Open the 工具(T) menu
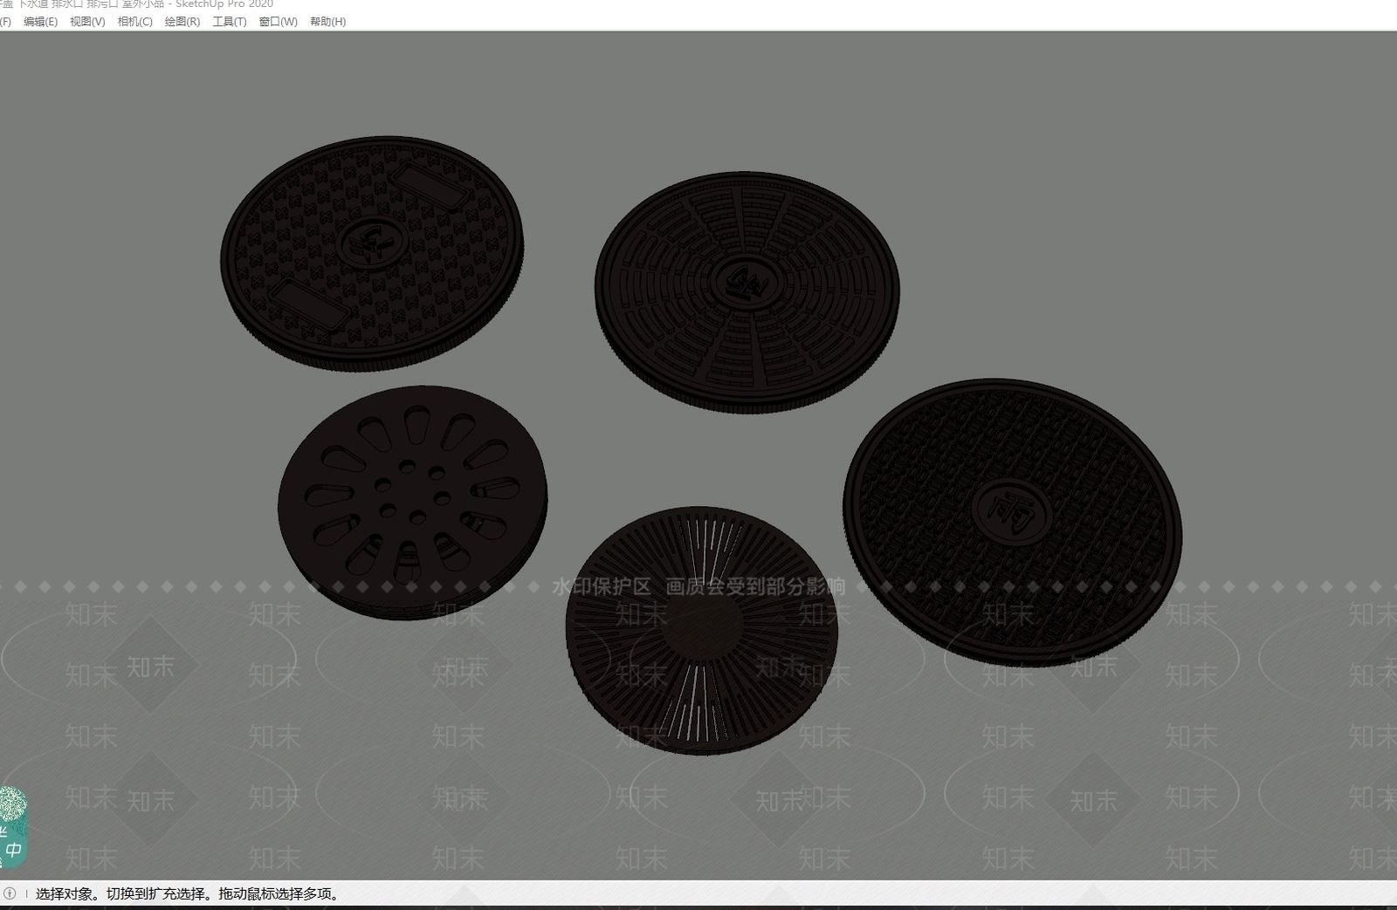 [229, 22]
